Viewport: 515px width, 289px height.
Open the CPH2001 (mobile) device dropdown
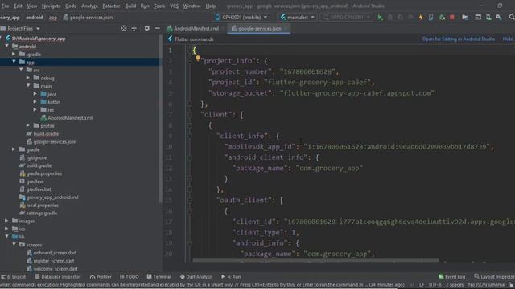241,18
